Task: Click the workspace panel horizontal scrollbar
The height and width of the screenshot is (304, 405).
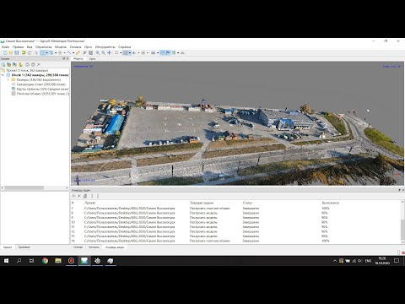Action: click(24, 187)
